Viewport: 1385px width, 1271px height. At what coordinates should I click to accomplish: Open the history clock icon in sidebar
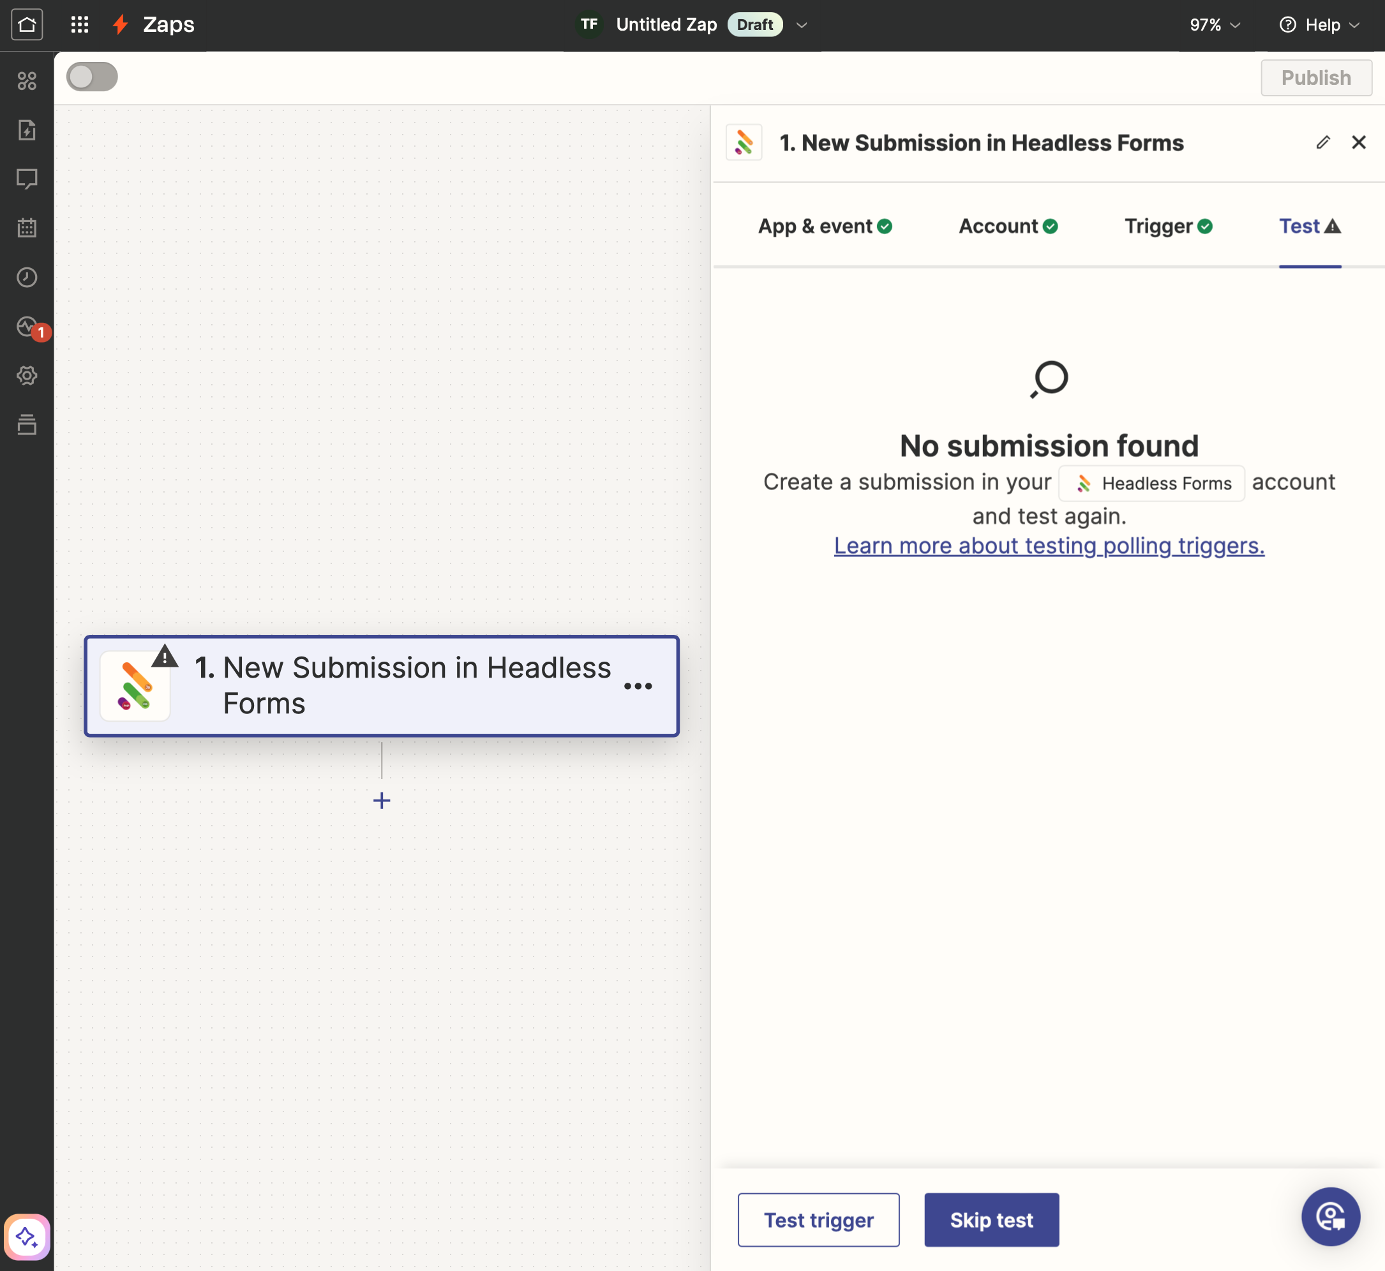click(27, 277)
